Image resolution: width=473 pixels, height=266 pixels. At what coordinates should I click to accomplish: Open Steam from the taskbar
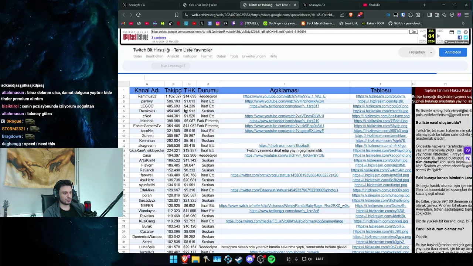coord(239,259)
